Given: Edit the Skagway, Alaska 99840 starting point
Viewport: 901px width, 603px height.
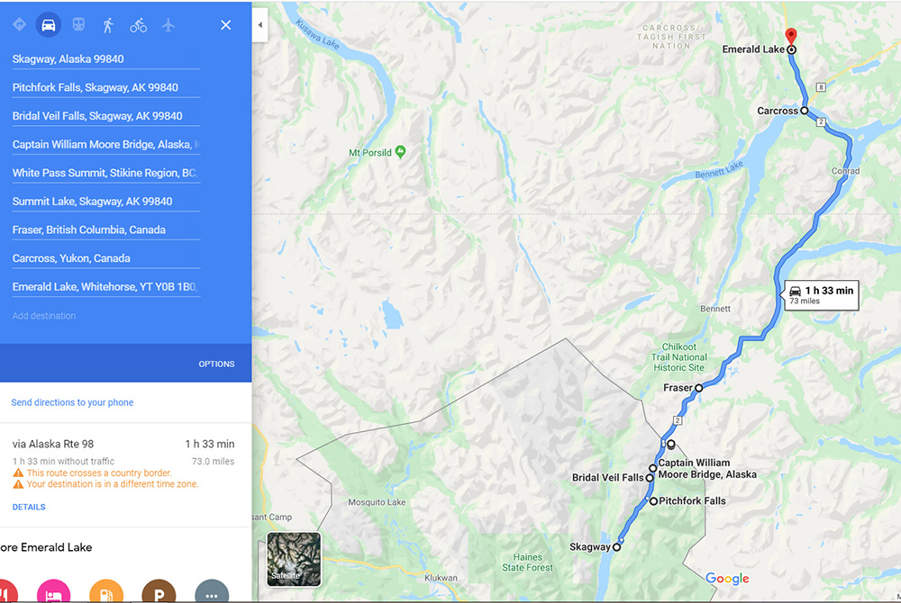Looking at the screenshot, I should point(106,59).
